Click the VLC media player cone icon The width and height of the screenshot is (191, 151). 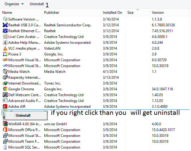pos(5,48)
